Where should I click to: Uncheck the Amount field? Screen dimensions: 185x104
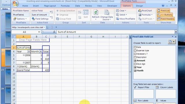click(135, 61)
